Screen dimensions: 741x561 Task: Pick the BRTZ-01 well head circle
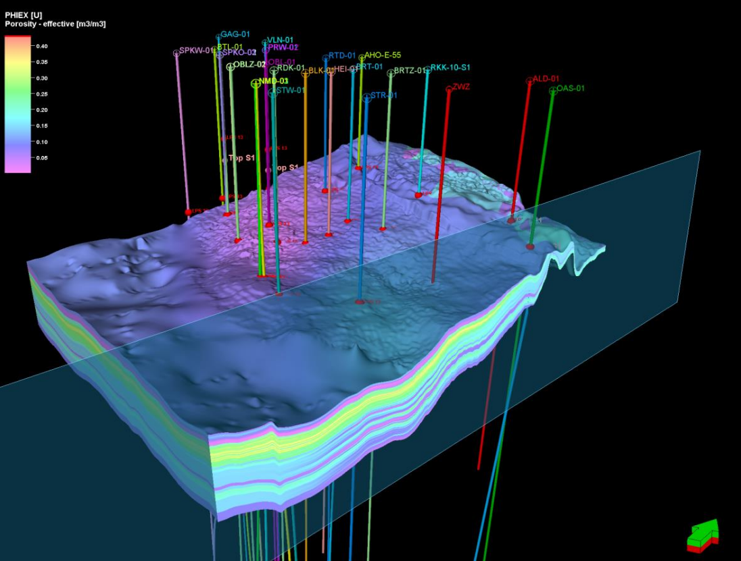point(391,73)
